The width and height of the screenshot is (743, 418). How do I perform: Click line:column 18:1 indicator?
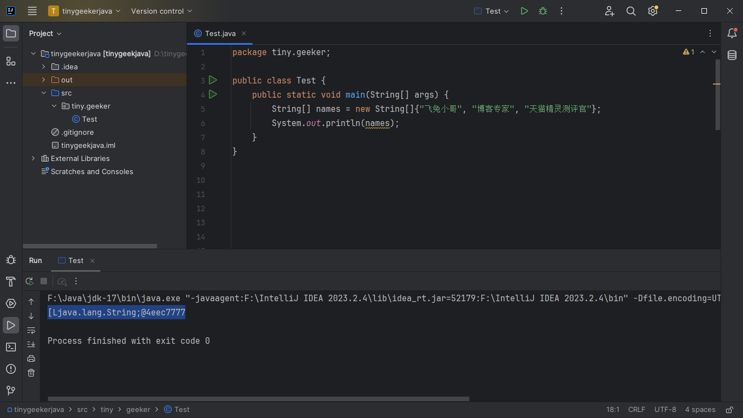coord(612,409)
